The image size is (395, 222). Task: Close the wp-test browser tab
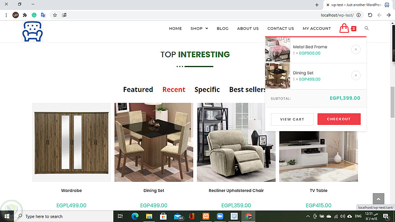click(x=328, y=5)
